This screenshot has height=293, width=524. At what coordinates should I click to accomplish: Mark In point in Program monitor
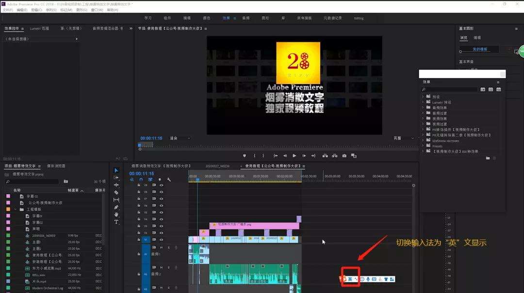255,155
